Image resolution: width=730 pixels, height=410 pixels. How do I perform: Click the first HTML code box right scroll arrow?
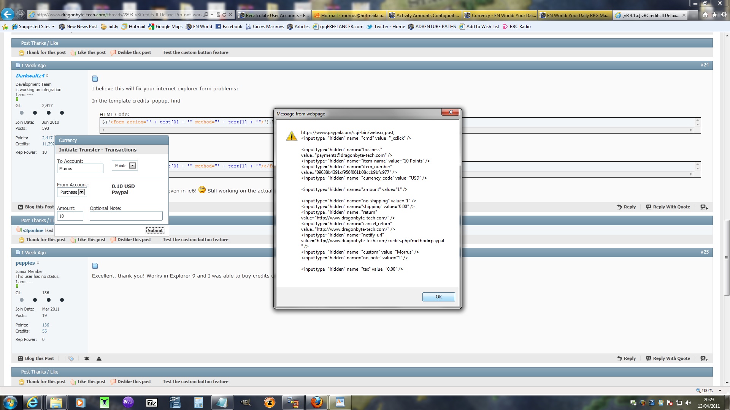pyautogui.click(x=691, y=130)
